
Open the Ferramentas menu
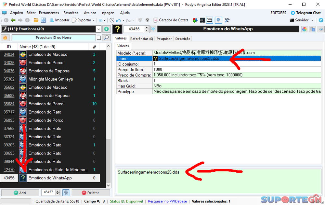pyautogui.click(x=49, y=13)
